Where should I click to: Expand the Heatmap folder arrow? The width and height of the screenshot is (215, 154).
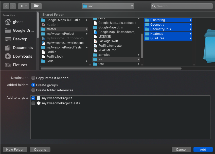[190, 34]
